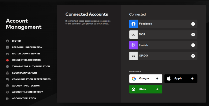
Task: Click the Account Protection shield icon
Action: pos(7,86)
